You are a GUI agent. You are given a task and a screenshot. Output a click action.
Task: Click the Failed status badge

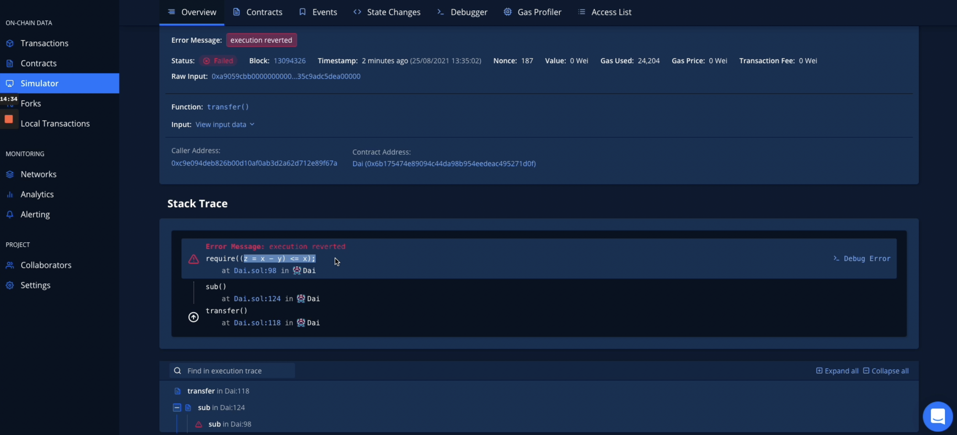click(218, 61)
